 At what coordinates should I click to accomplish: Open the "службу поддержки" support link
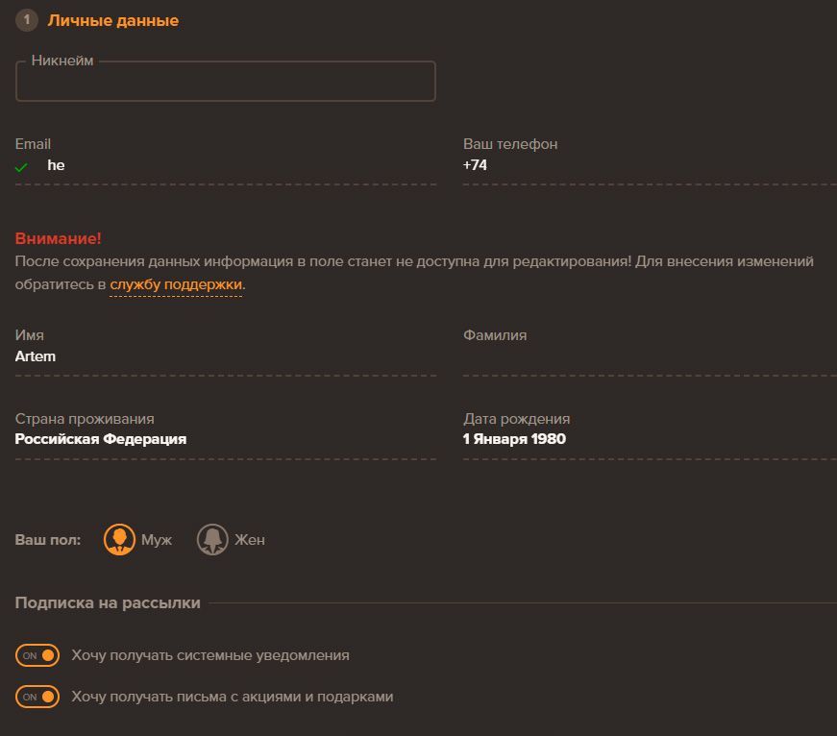click(176, 285)
